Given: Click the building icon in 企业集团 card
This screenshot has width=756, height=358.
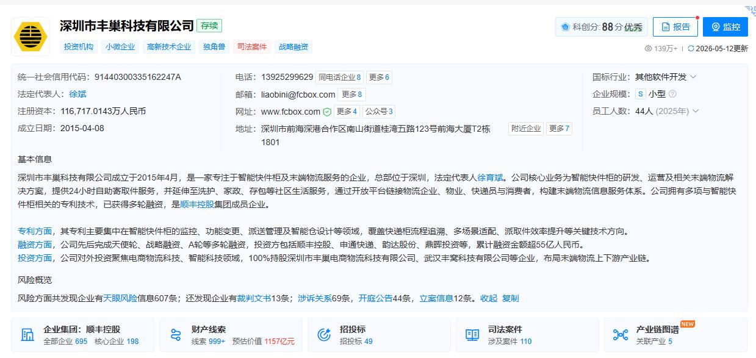Looking at the screenshot, I should pos(27,335).
